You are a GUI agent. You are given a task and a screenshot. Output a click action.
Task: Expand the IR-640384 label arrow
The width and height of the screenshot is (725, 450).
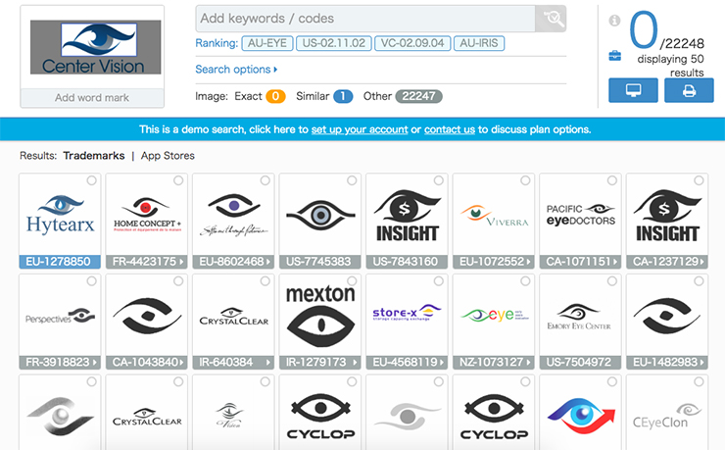268,362
